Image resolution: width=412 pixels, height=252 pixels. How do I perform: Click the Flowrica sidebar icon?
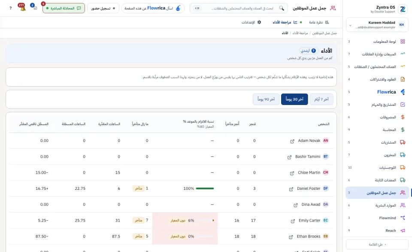pos(403,92)
